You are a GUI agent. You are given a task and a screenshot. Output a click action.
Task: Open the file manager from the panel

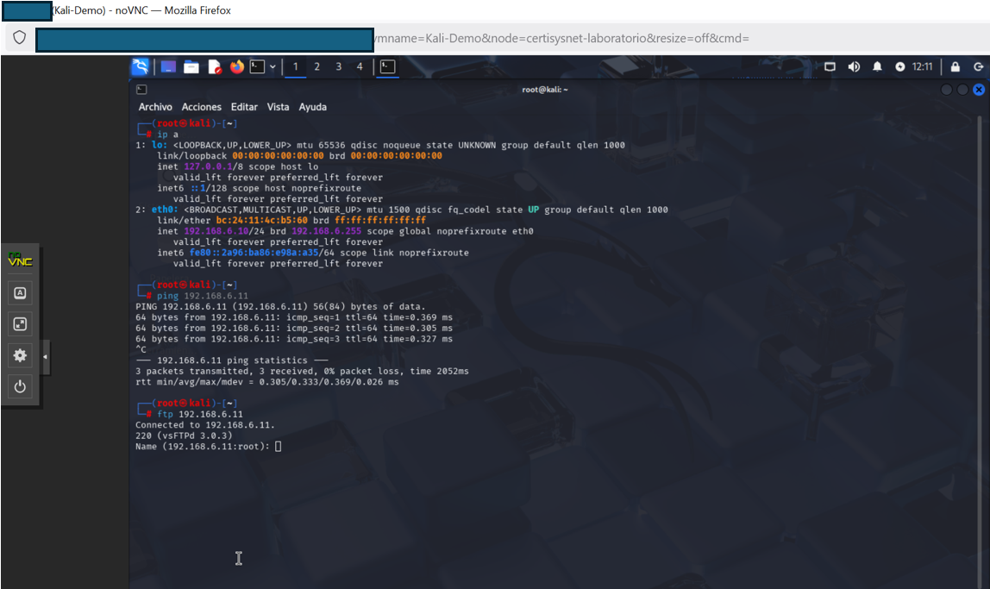click(191, 66)
